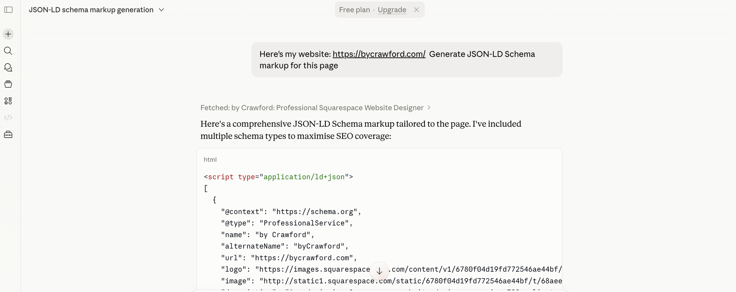
Task: Click the script type opening tag line
Action: click(x=278, y=177)
